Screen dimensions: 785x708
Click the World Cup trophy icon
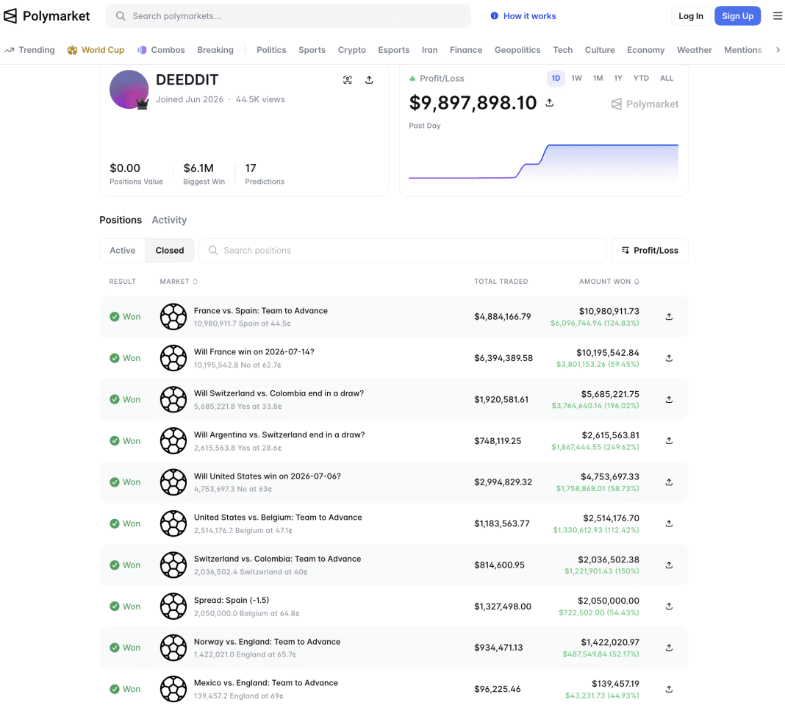[x=73, y=50]
